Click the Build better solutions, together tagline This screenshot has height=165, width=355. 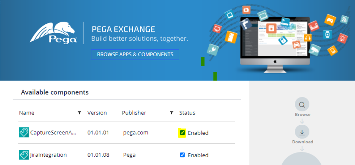click(x=139, y=38)
